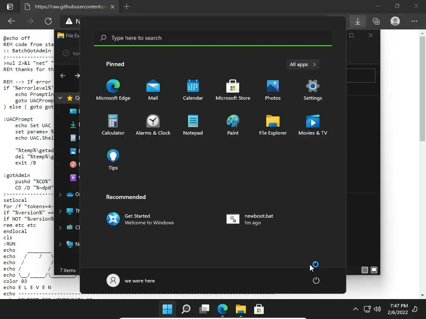Expand CD drive node in File Explorer
This screenshot has height=319, width=426.
(x=60, y=228)
